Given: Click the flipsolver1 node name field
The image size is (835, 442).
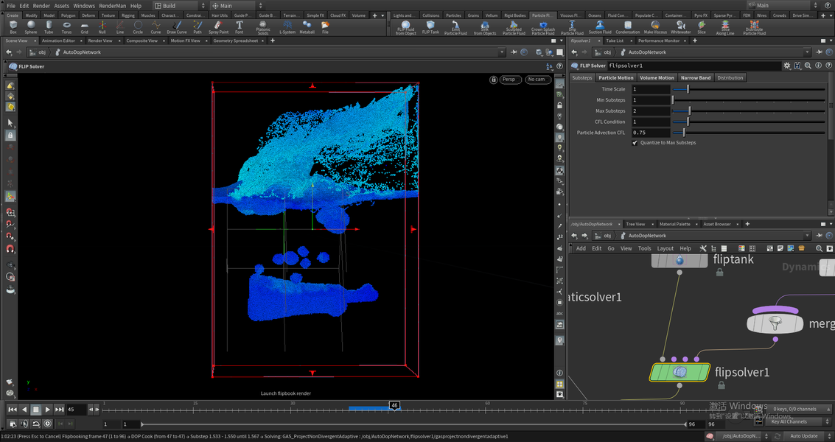Looking at the screenshot, I should point(693,66).
